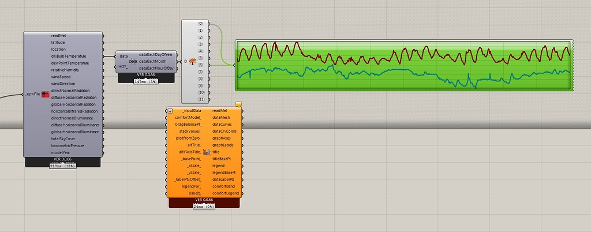Click the directNormalRadiation output
The image size is (591, 232).
pos(71,91)
